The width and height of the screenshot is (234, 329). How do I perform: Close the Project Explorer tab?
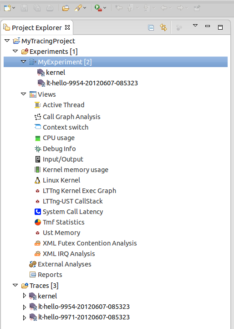pyautogui.click(x=67, y=27)
